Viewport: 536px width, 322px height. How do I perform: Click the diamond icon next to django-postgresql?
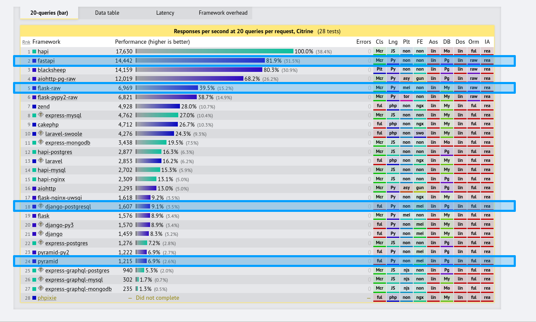point(41,206)
